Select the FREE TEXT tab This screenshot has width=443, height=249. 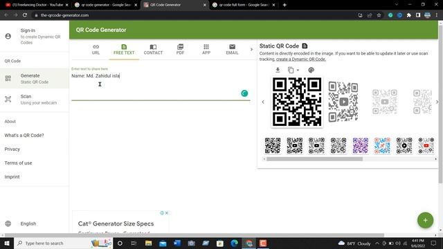pos(124,49)
